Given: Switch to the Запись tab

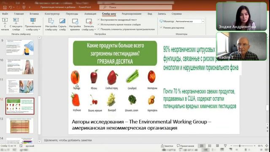Looking at the screenshot, I should pos(162,14).
